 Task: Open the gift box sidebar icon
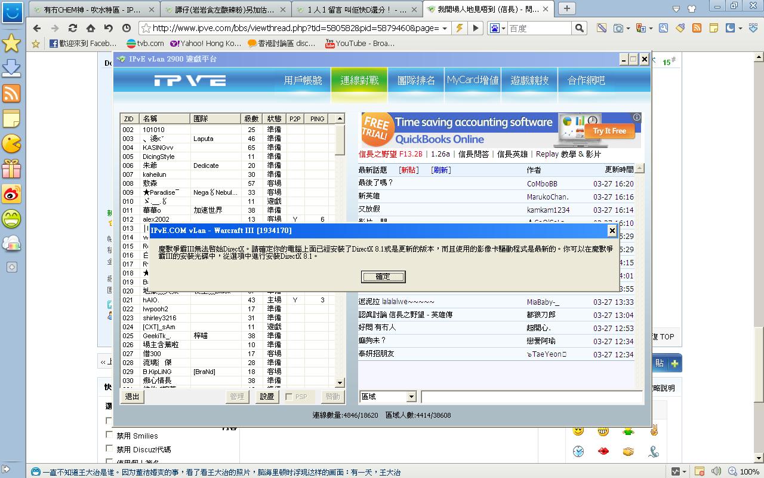pyautogui.click(x=11, y=169)
